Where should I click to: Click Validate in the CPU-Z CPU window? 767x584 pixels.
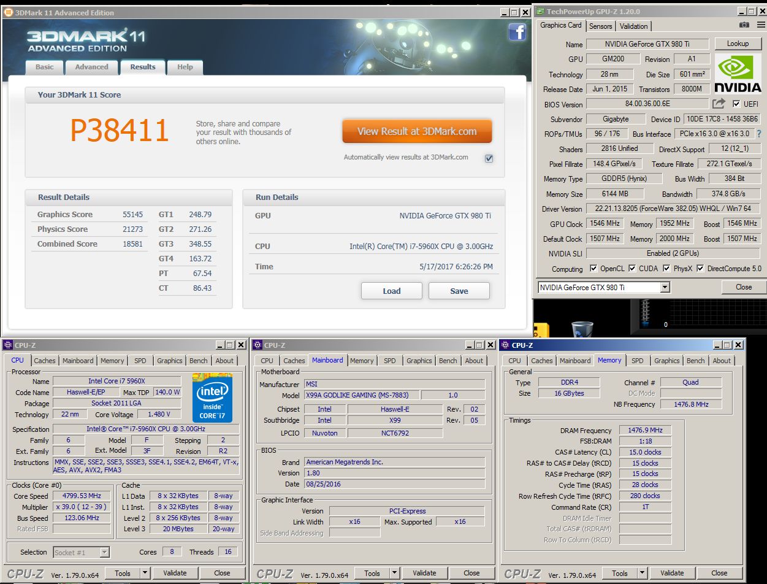coord(175,573)
